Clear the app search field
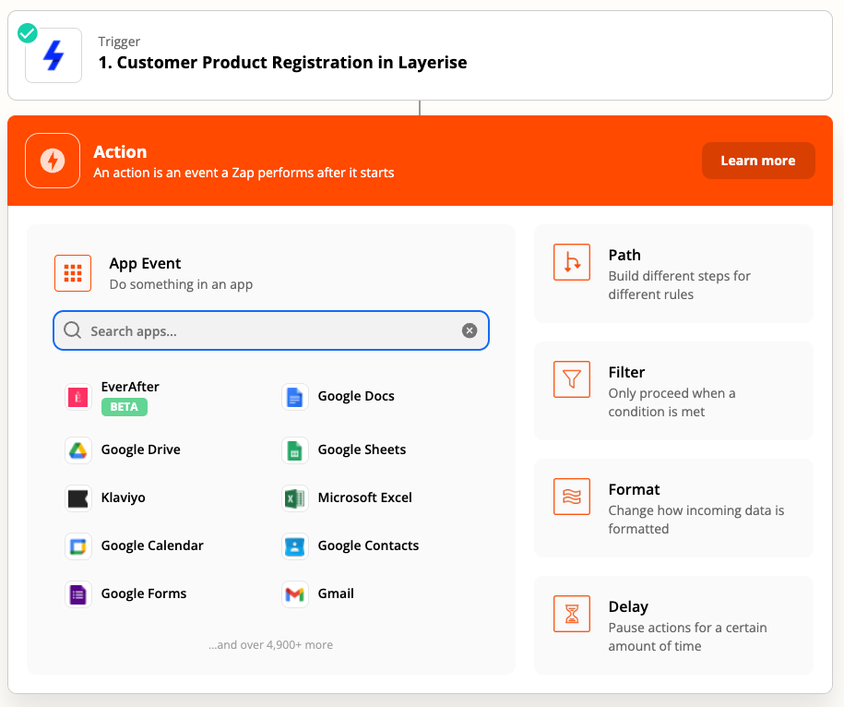 tap(470, 330)
